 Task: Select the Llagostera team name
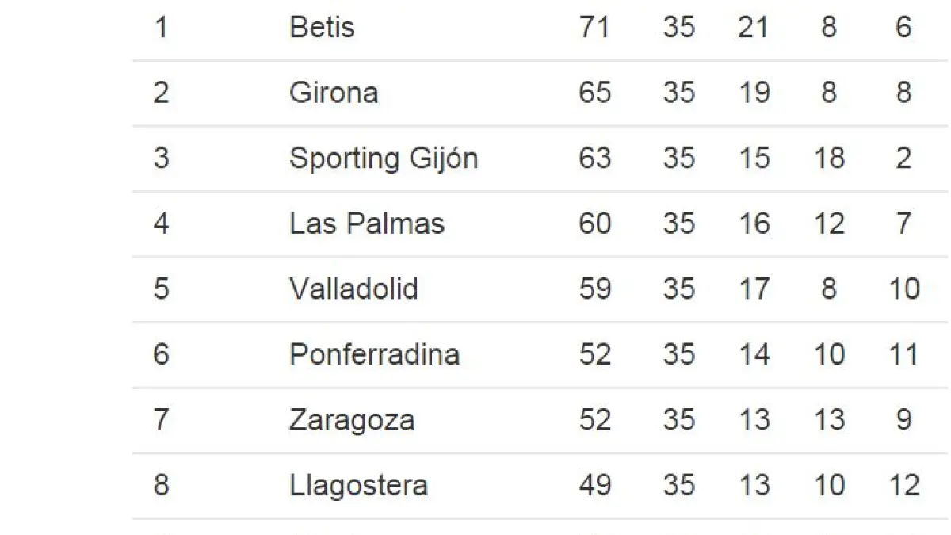[x=358, y=484]
